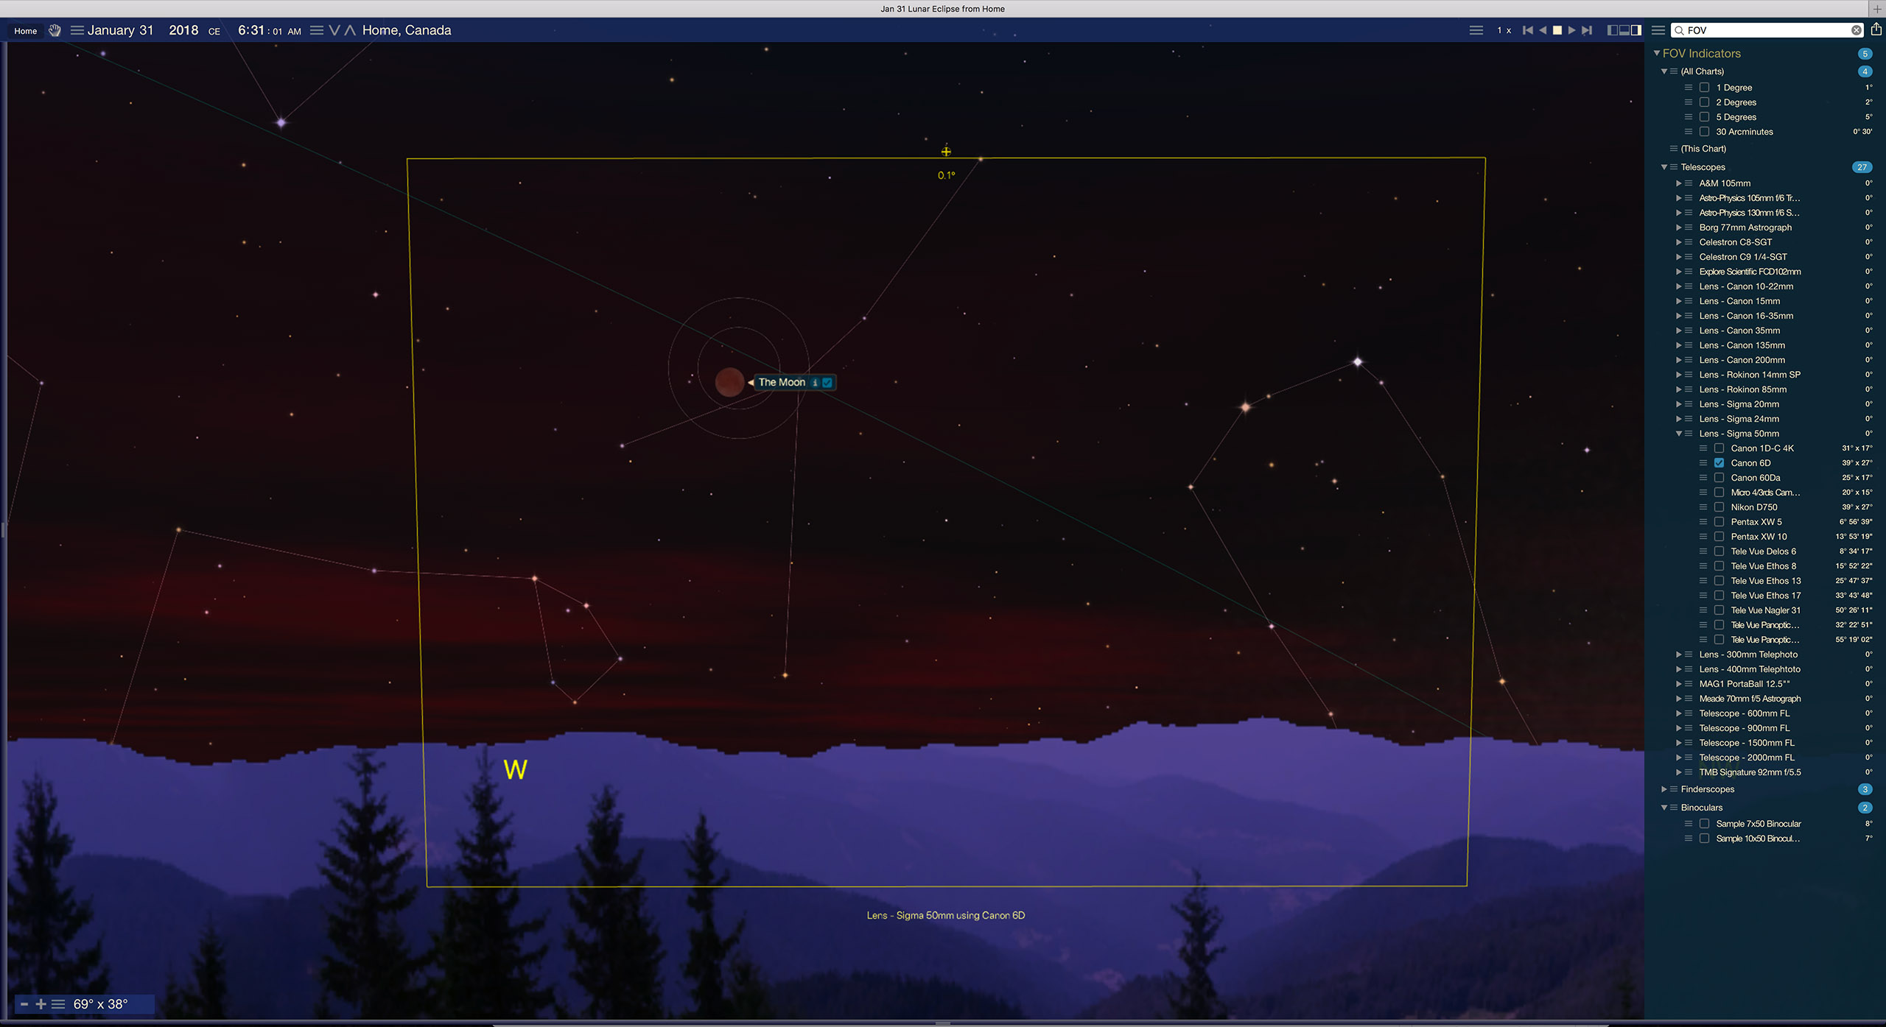
Task: Click the share export icon
Action: [x=1876, y=29]
